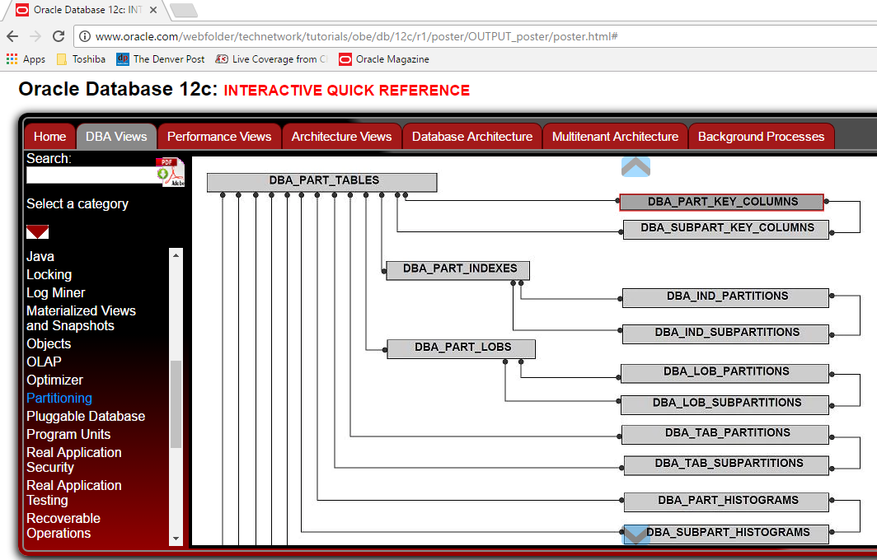The height and width of the screenshot is (560, 877).
Task: Click the DBA_IND_PARTITIONS view box
Action: pyautogui.click(x=725, y=298)
